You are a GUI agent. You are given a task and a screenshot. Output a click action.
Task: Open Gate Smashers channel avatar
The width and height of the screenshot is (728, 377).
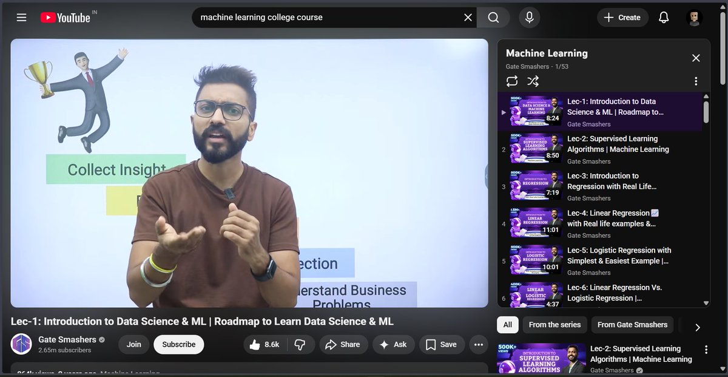(21, 344)
